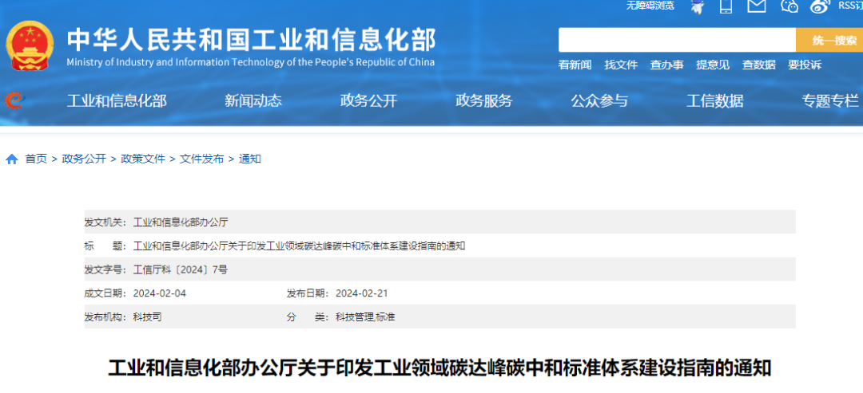
Task: Click the Chinese ministry name site title
Action: pos(252,40)
